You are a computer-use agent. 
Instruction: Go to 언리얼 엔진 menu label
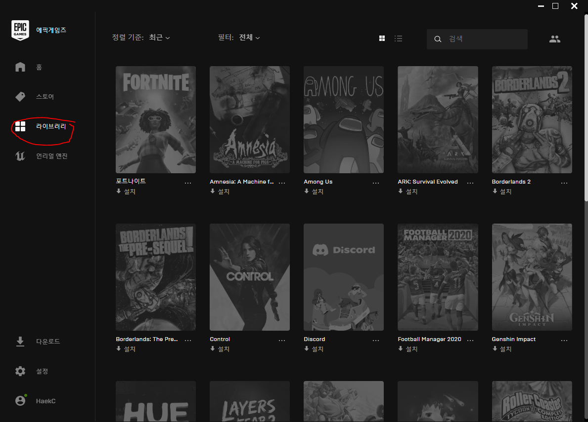52,156
